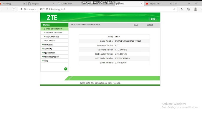Close the YouTube tab
This screenshot has width=202, height=114.
(x=171, y=4)
